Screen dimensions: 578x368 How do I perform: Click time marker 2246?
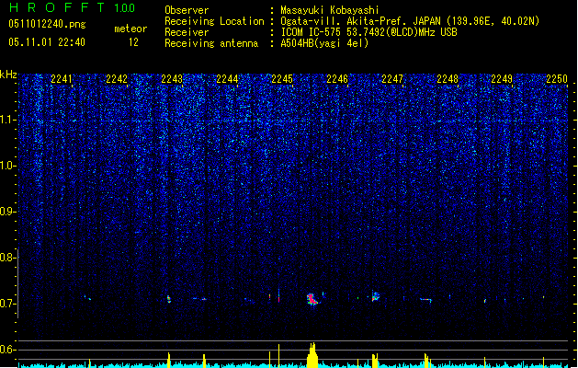click(337, 78)
